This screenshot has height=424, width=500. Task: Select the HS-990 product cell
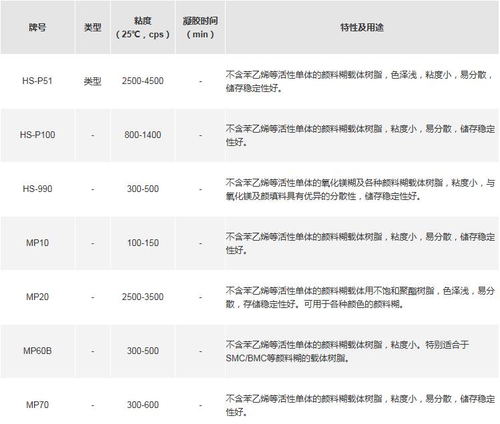(x=37, y=189)
